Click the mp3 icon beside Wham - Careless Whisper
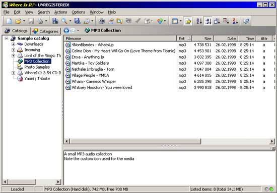 tap(68, 82)
